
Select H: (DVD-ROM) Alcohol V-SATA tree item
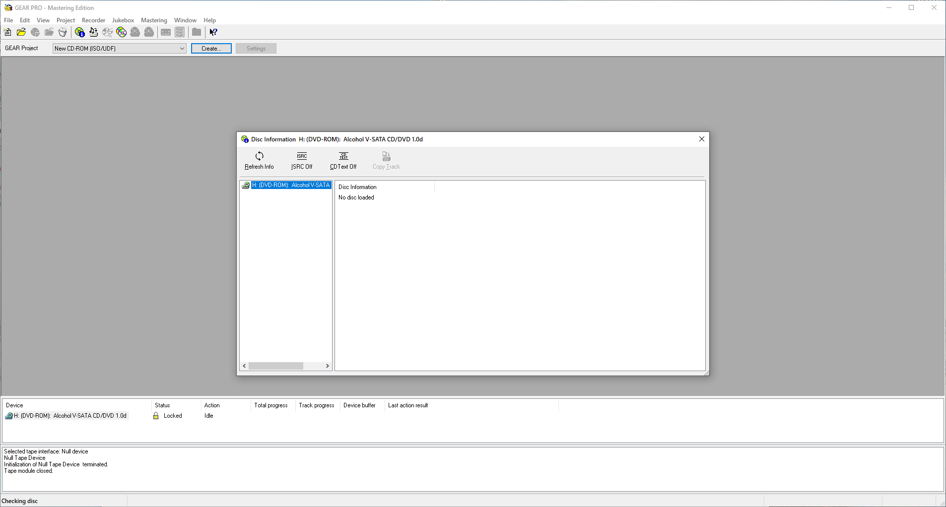pos(291,185)
